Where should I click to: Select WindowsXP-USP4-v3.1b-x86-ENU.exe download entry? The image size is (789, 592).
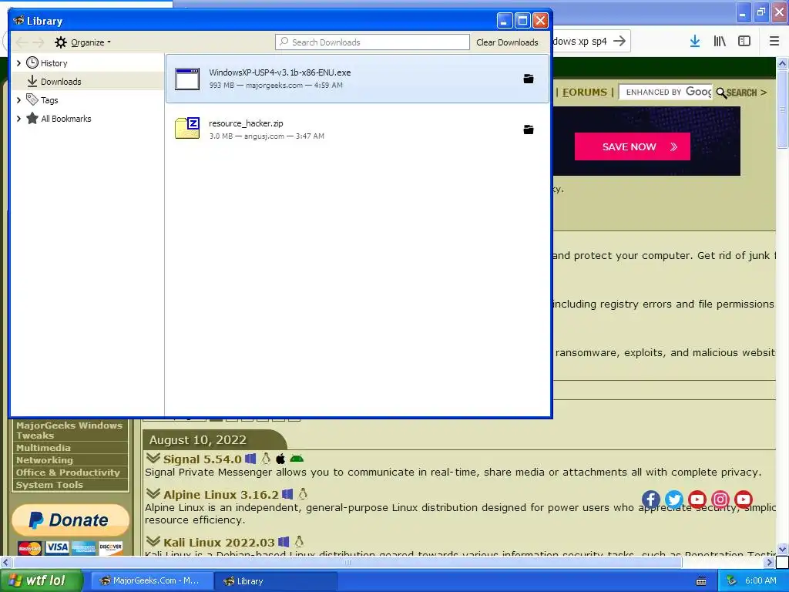[x=358, y=79]
